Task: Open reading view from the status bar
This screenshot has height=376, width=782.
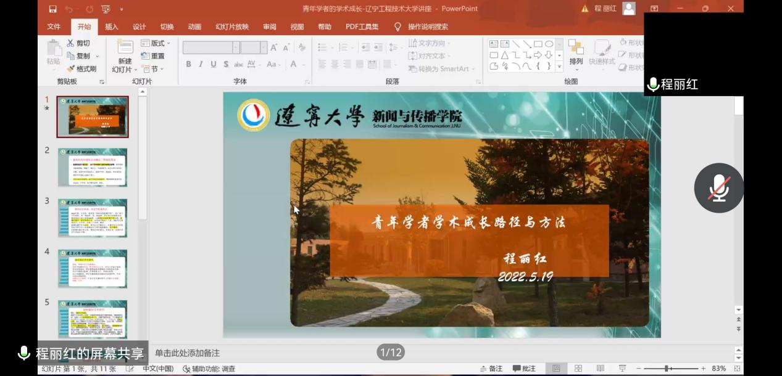Action: (x=600, y=369)
